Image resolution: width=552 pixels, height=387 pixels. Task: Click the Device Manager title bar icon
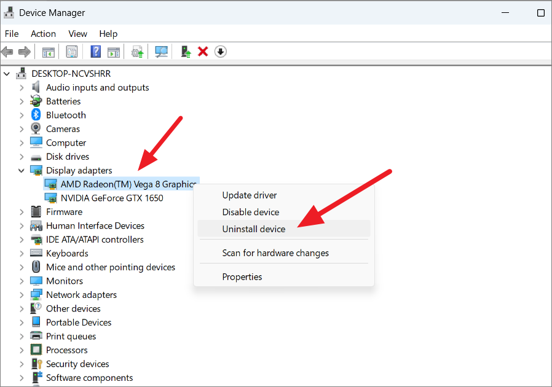pyautogui.click(x=9, y=13)
